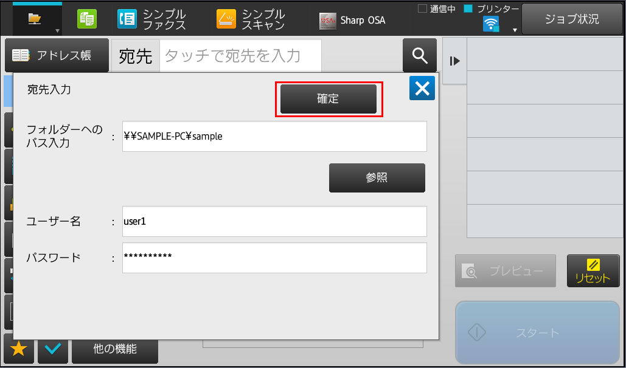Image resolution: width=626 pixels, height=368 pixels.
Task: Close the 宛先入力 dialog
Action: 422,88
